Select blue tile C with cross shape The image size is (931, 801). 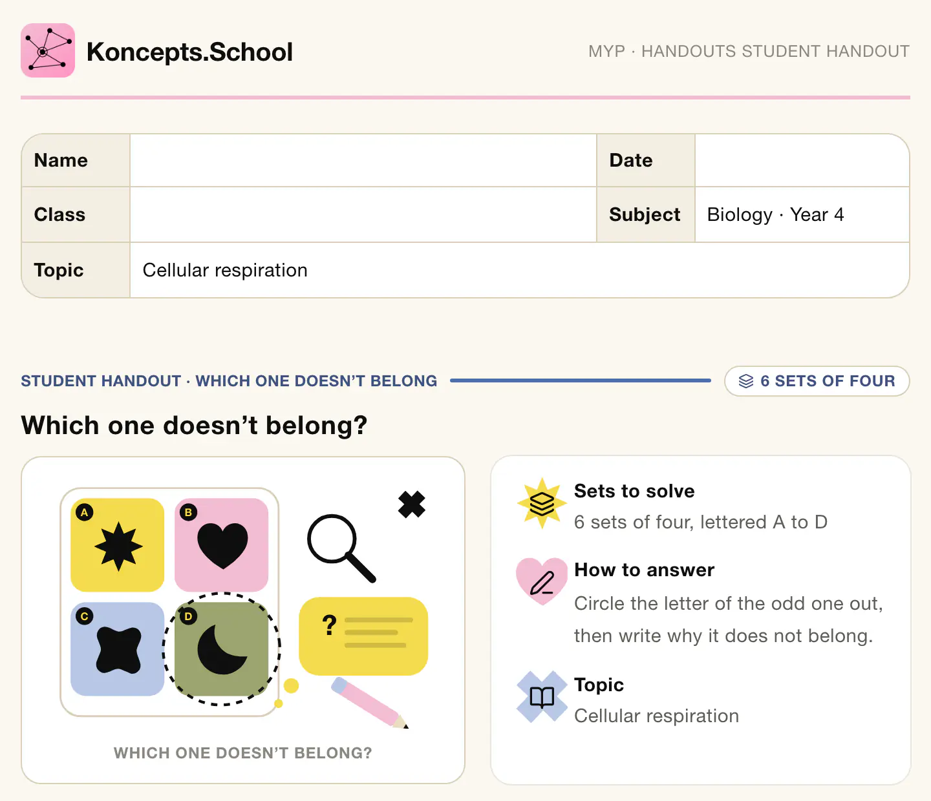point(117,649)
